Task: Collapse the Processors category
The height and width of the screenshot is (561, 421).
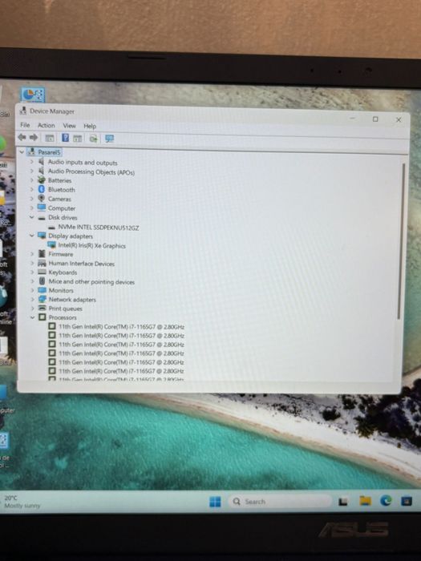Action: pyautogui.click(x=33, y=317)
